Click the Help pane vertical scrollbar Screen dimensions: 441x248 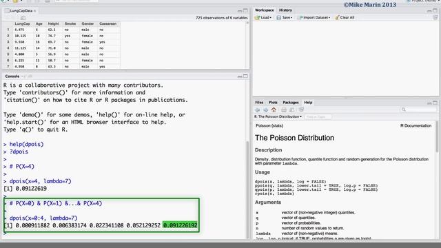(x=437, y=137)
